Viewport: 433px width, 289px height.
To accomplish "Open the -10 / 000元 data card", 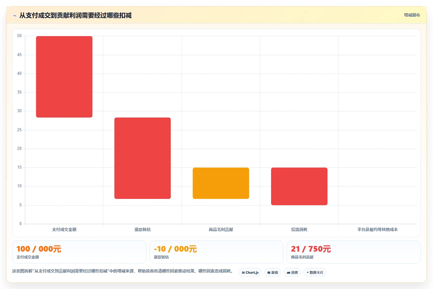I will (216, 252).
